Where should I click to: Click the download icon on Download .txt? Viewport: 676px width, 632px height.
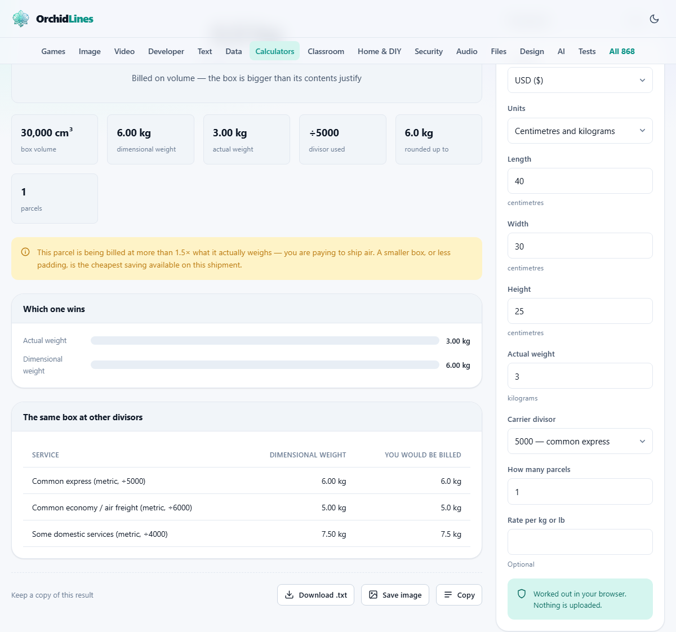(290, 595)
